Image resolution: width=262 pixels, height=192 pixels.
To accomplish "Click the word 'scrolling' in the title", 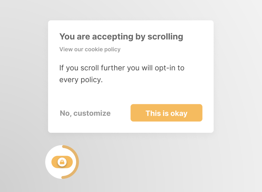I will [x=165, y=37].
